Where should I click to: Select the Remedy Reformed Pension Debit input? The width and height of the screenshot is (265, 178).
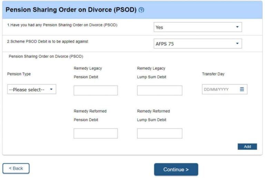(x=96, y=133)
